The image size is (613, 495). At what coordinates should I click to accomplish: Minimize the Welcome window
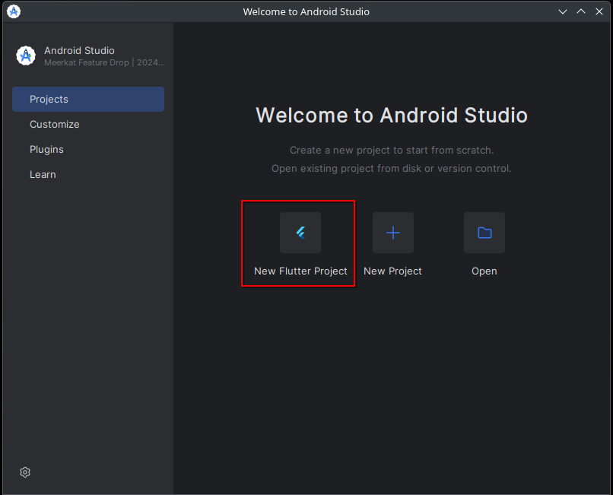click(563, 11)
